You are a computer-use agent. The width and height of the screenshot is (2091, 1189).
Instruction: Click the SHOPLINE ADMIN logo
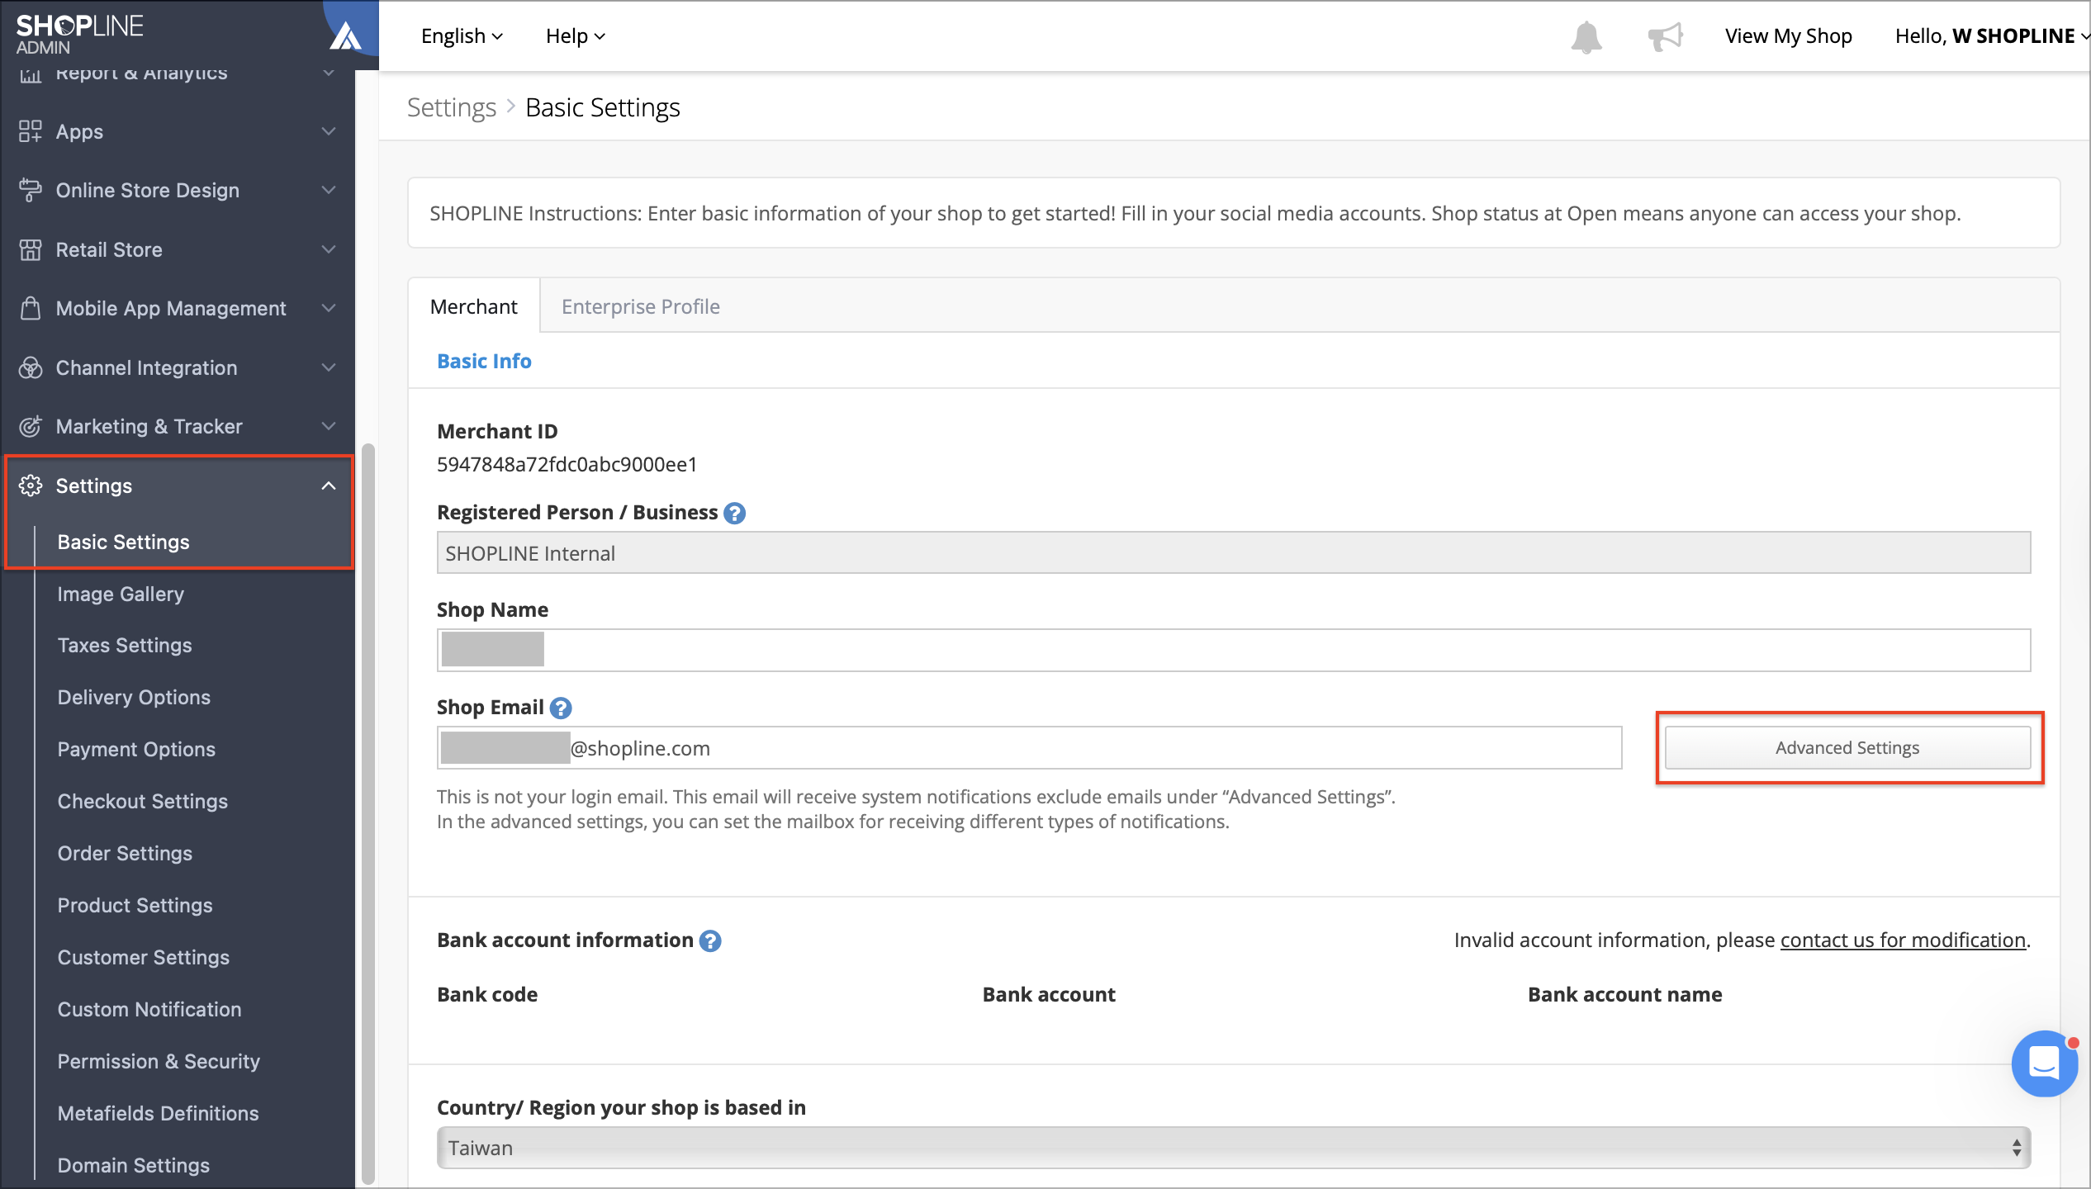pos(80,35)
